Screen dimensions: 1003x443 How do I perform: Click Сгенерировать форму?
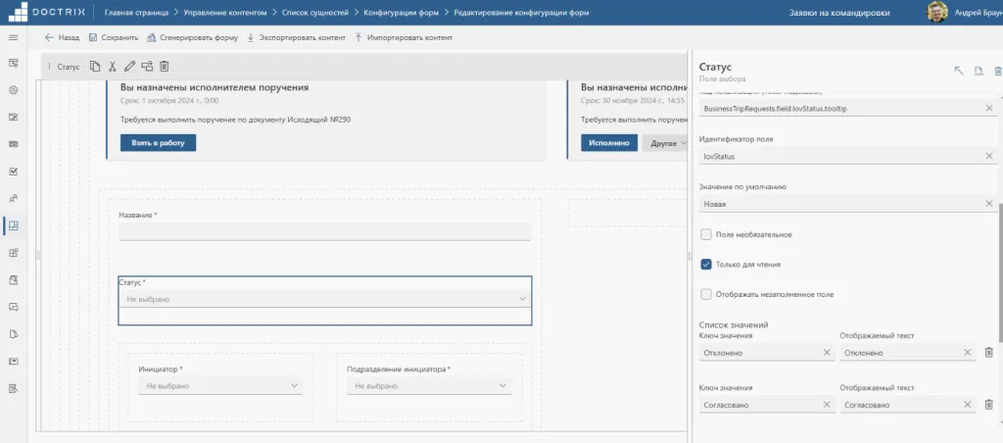point(193,38)
